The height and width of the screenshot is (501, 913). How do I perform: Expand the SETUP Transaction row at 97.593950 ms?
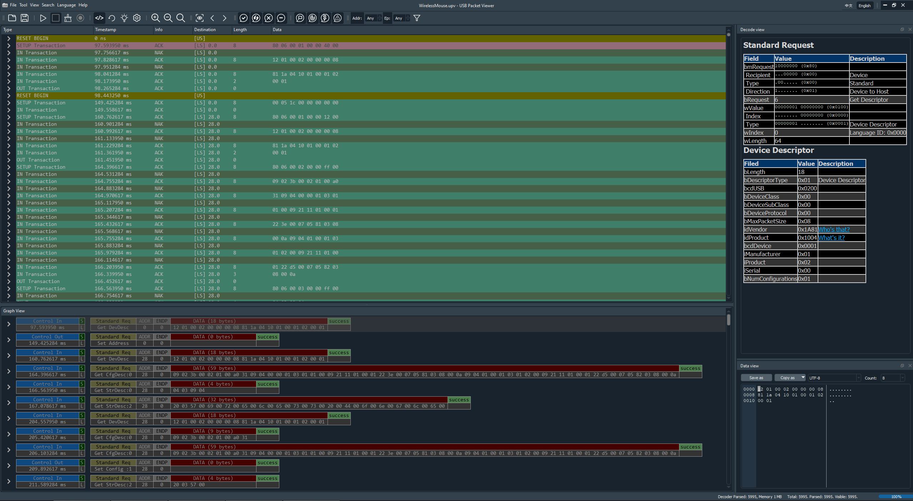click(9, 45)
